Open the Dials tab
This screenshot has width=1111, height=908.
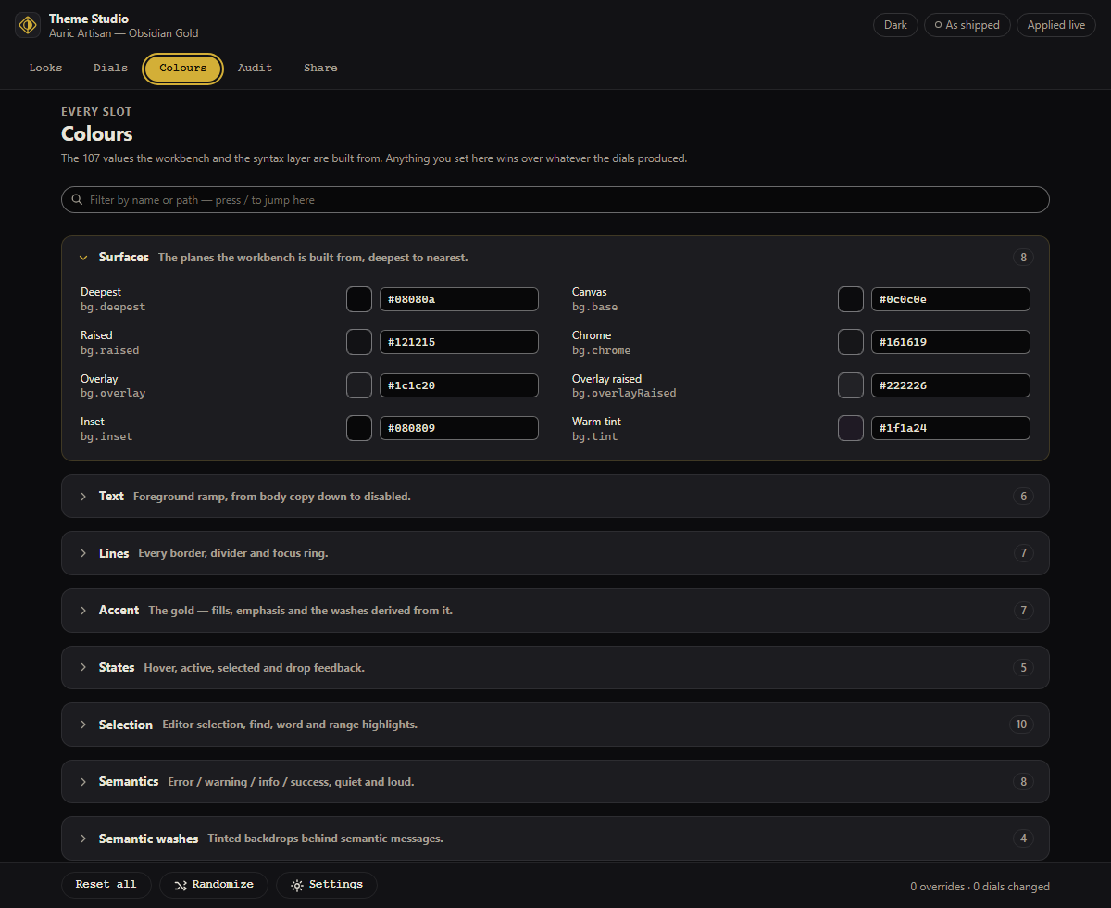click(110, 68)
